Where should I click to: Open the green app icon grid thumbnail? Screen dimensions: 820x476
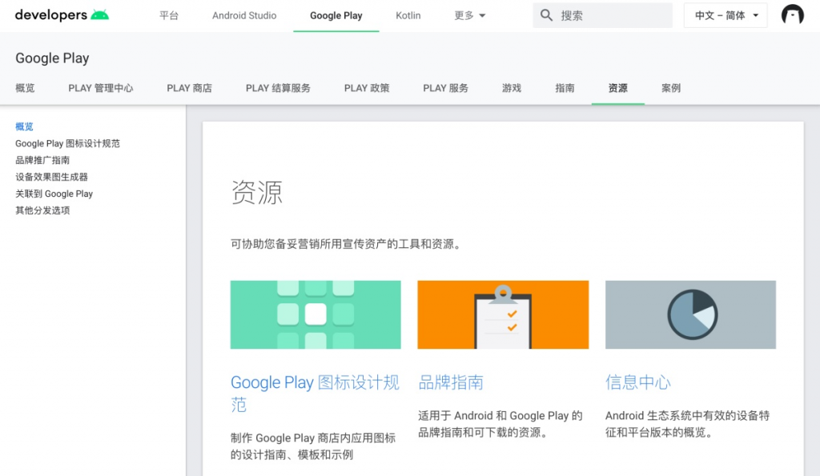(x=316, y=314)
